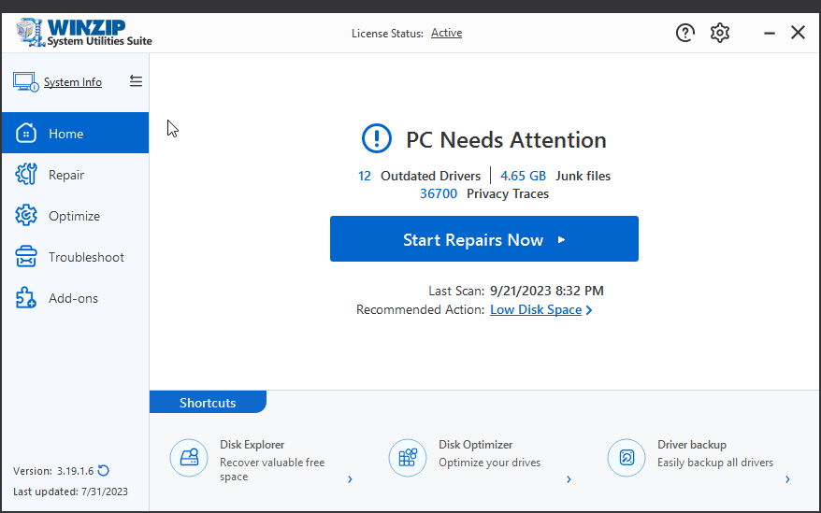
Task: Open the Troubleshoot section
Action: click(x=86, y=257)
